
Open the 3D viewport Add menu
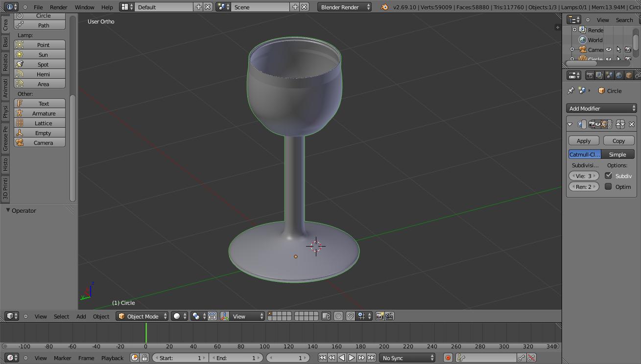(x=81, y=317)
